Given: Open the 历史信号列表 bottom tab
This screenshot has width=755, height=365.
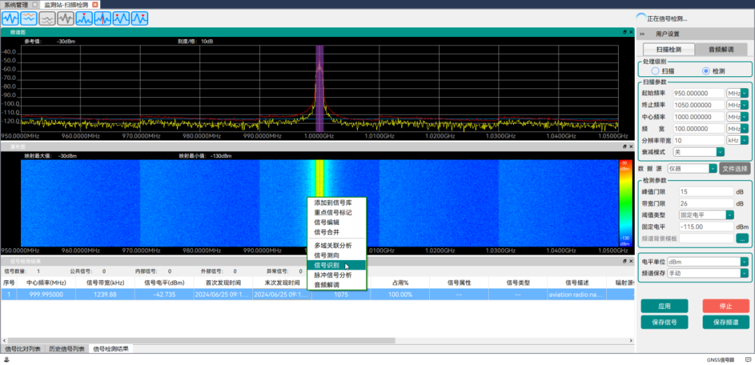Looking at the screenshot, I should [67, 349].
